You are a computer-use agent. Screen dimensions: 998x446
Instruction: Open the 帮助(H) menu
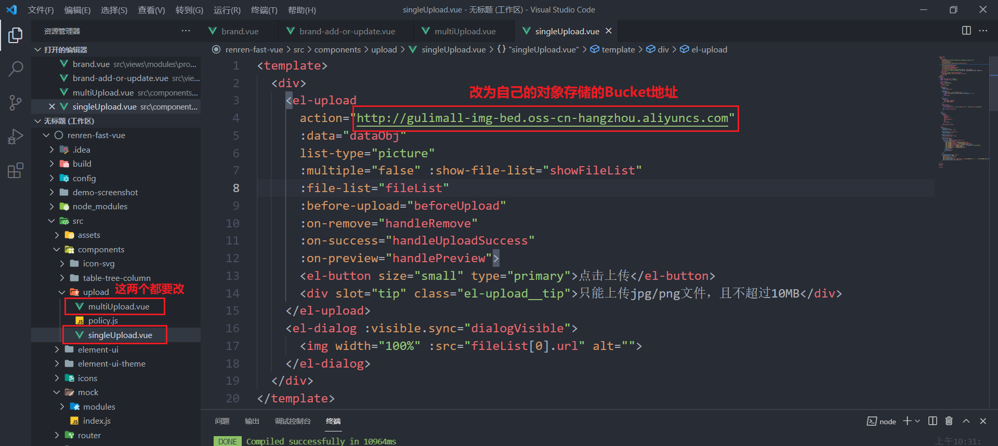tap(302, 10)
